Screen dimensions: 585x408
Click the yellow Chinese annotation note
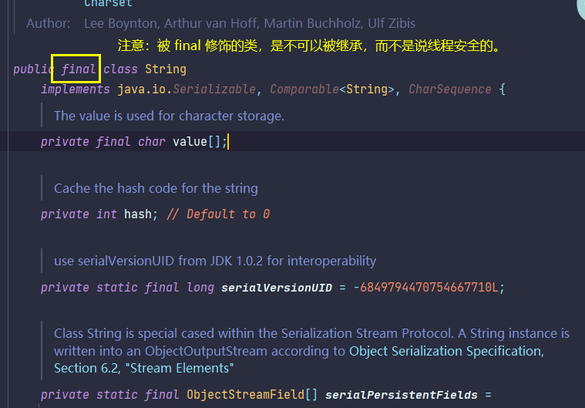(x=309, y=46)
